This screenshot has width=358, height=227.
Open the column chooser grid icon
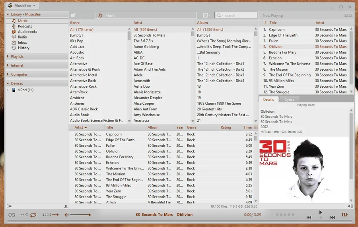(255, 127)
